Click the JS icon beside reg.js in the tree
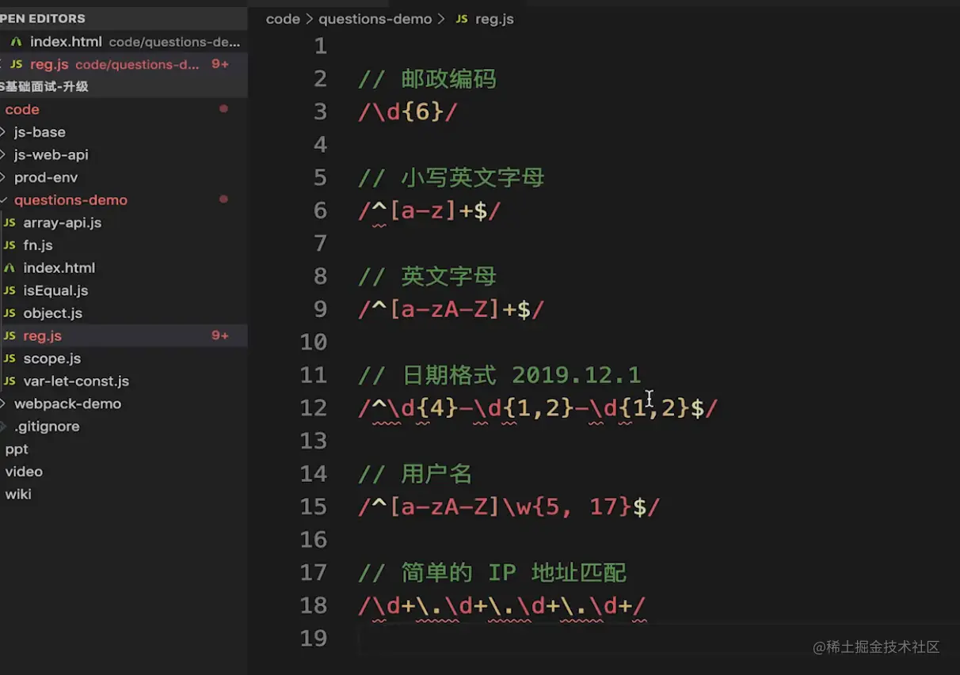The image size is (960, 675). [x=10, y=336]
